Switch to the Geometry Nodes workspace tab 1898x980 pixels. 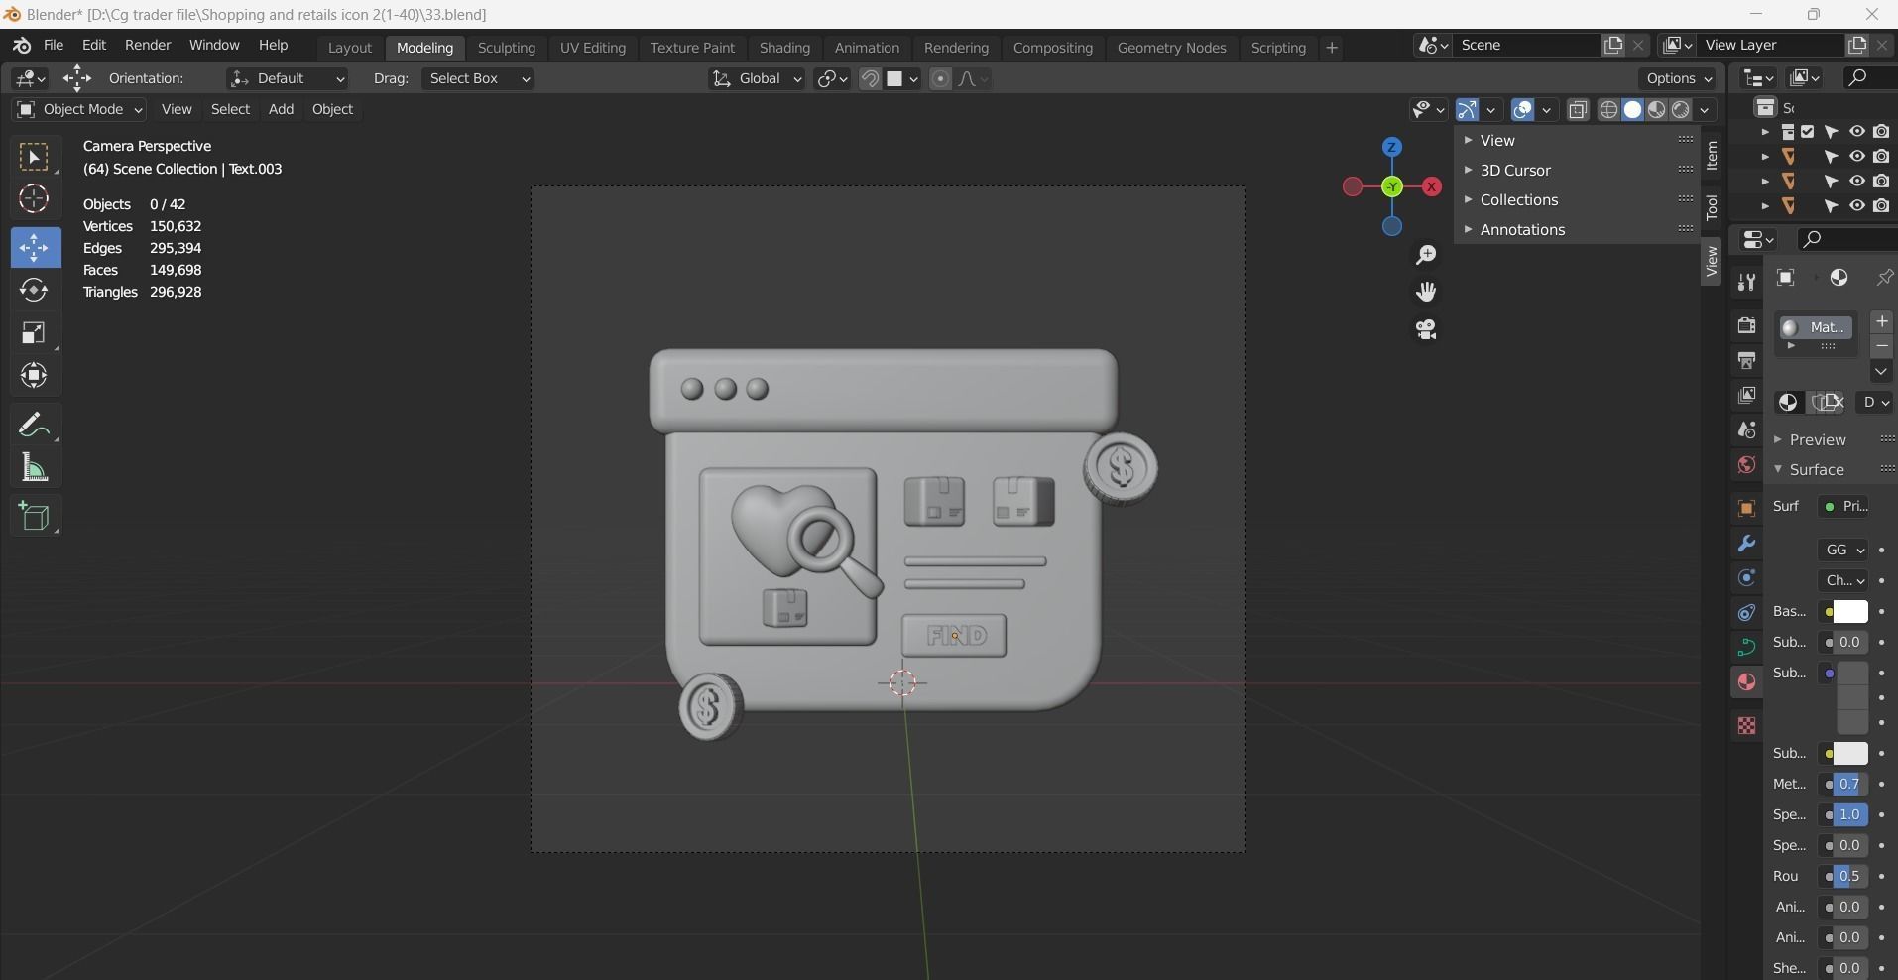1171,48
